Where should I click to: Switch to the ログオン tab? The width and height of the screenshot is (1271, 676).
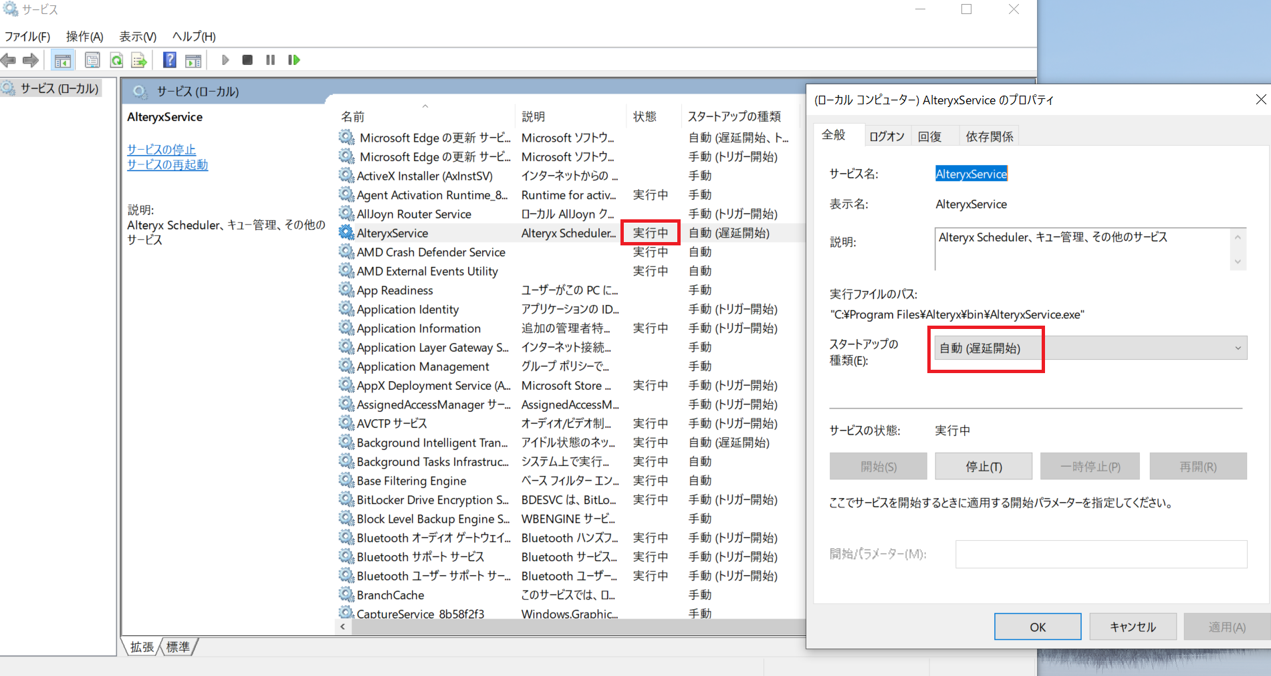pos(887,136)
